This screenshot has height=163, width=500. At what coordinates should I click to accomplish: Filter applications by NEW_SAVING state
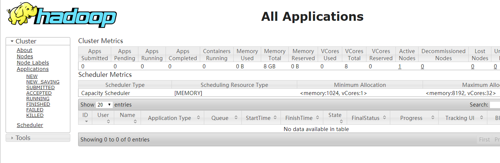(43, 82)
